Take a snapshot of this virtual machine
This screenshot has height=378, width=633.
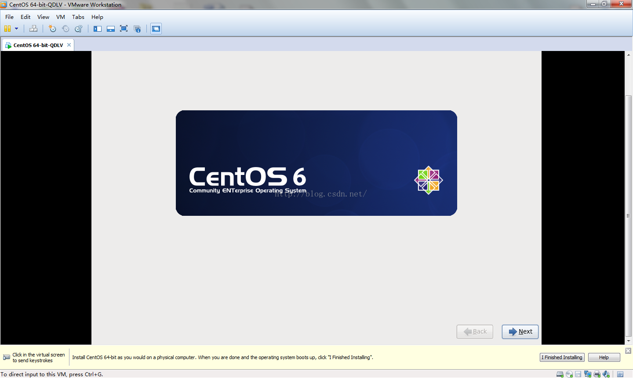52,29
